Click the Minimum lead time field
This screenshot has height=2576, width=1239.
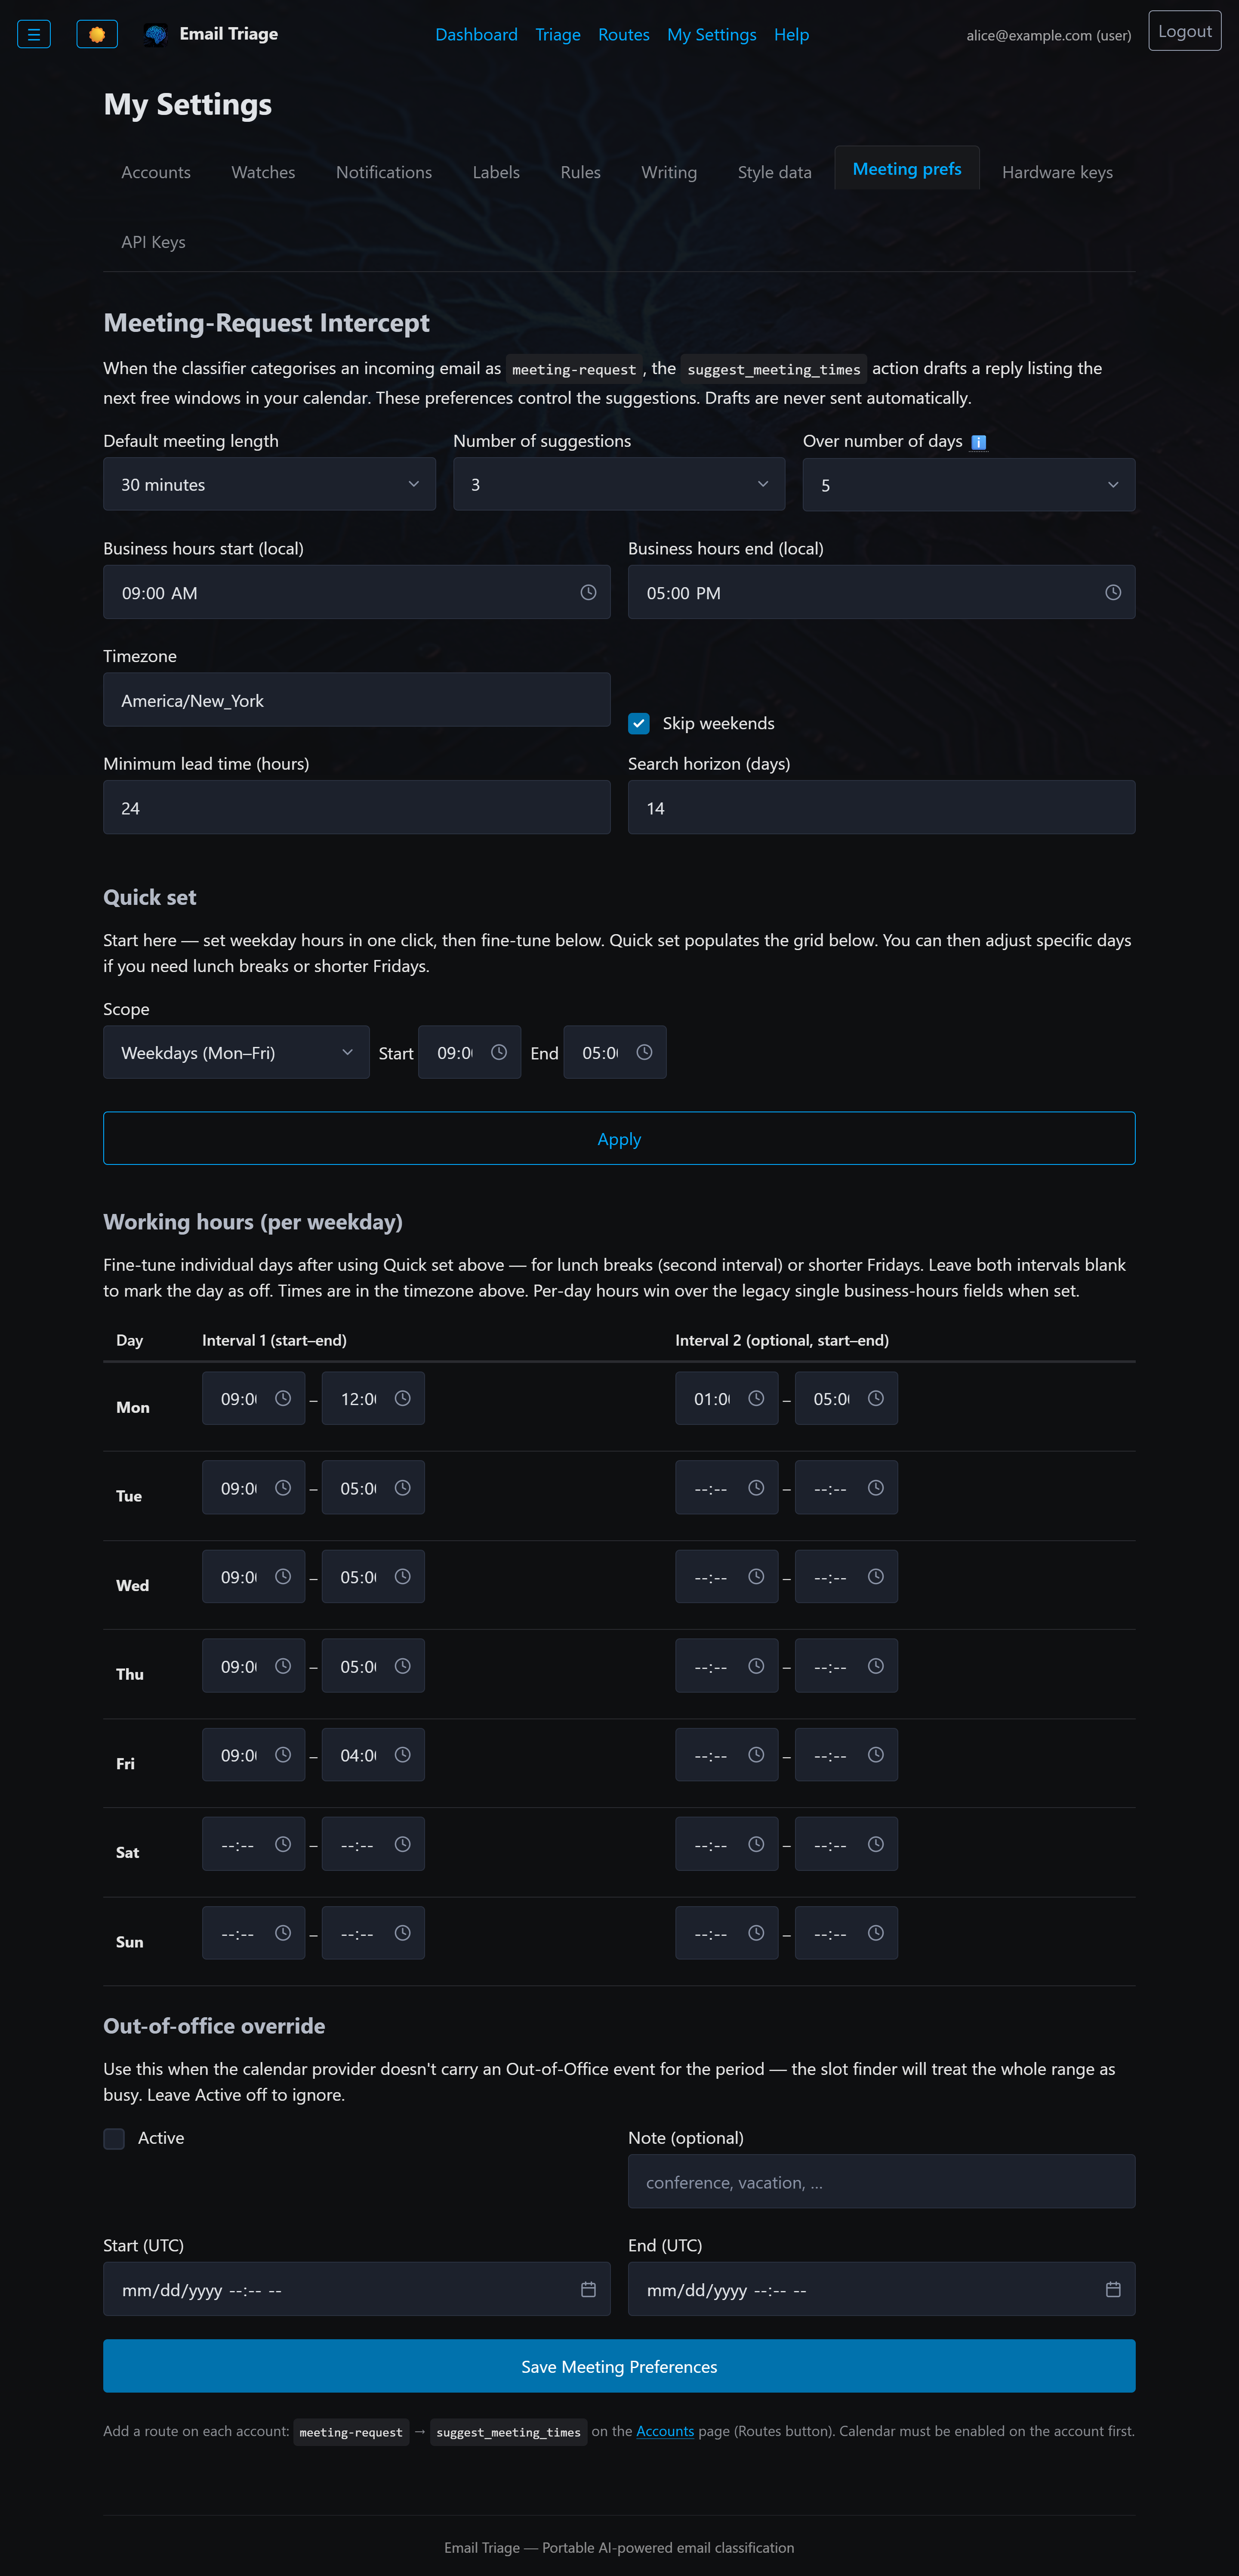tap(357, 807)
